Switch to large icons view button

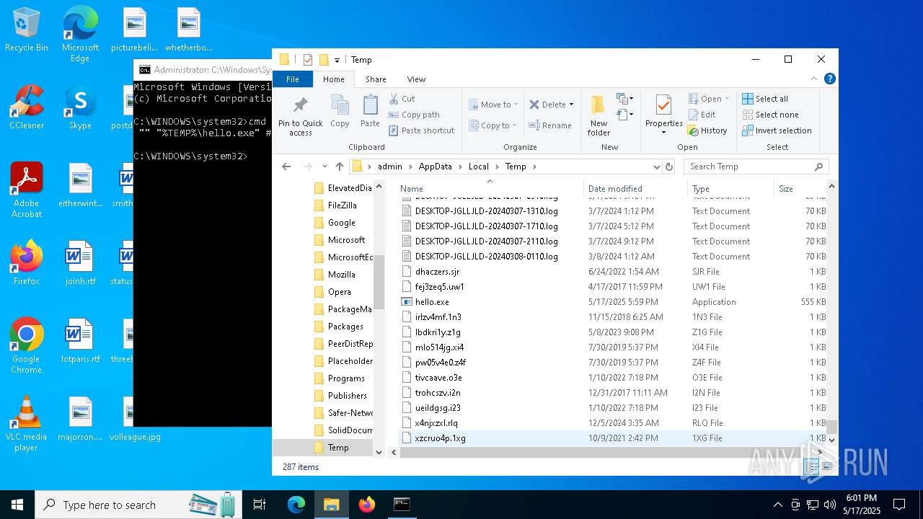(x=826, y=468)
